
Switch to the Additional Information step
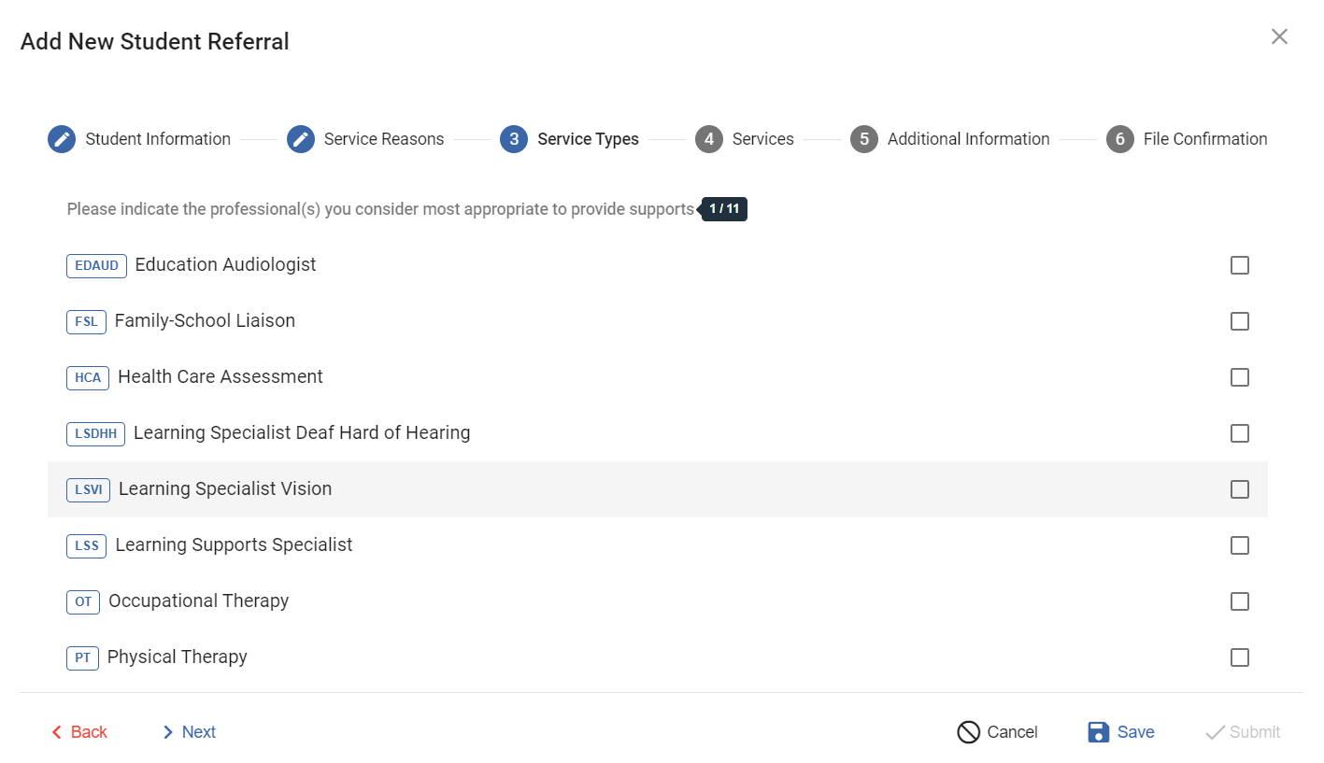tap(968, 139)
